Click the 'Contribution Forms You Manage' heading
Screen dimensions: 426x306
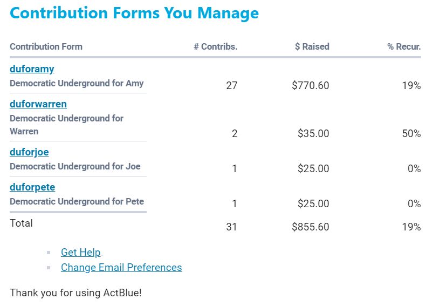pos(134,13)
